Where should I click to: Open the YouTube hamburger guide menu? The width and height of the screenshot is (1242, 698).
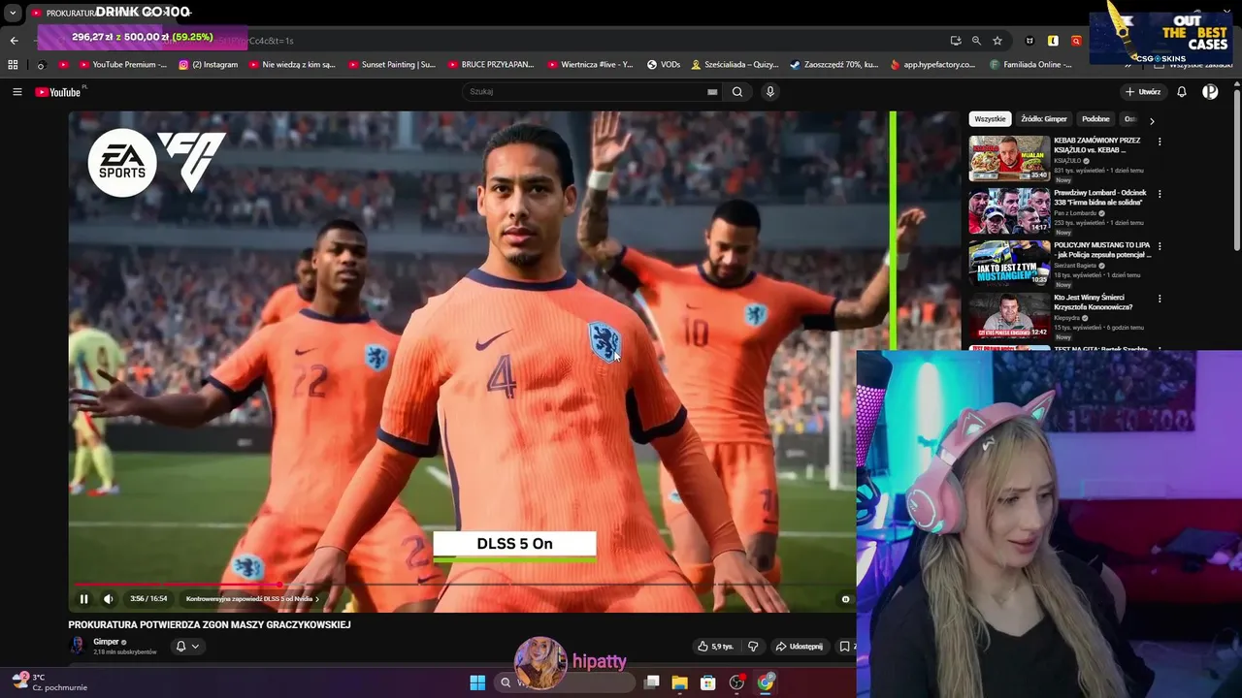(x=16, y=92)
